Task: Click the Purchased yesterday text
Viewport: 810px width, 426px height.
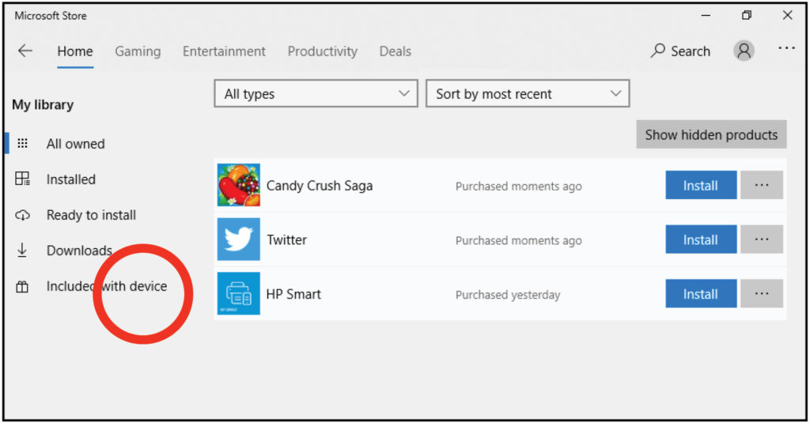Action: [508, 295]
